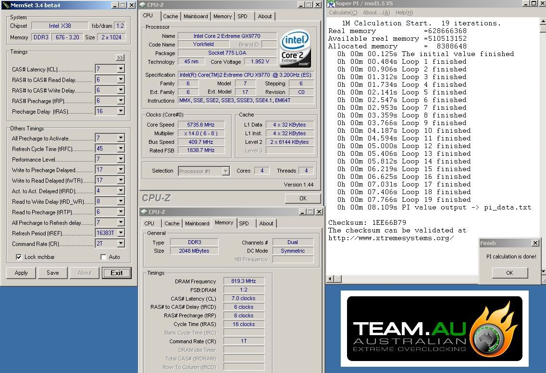Close the Finish dialog with X
This screenshot has height=373, width=546.
[x=535, y=243]
